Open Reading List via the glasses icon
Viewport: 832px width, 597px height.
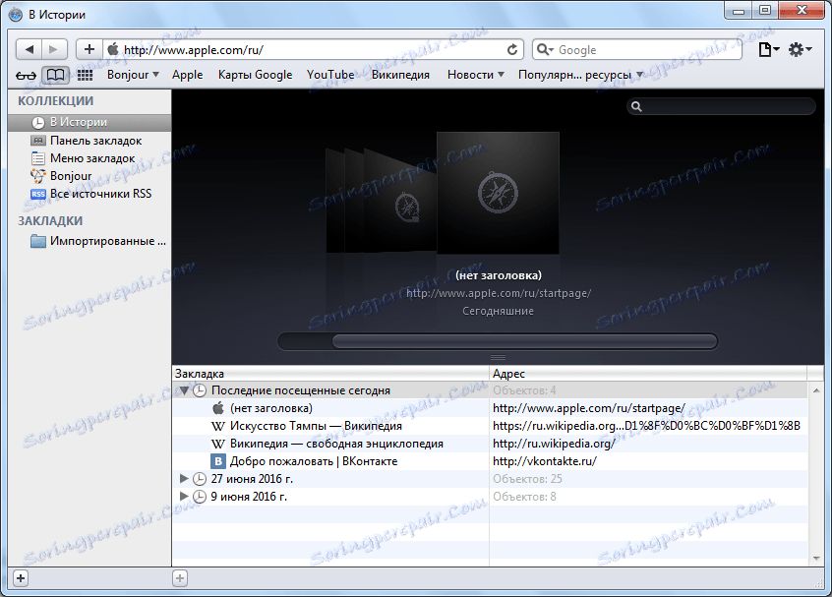[26, 76]
